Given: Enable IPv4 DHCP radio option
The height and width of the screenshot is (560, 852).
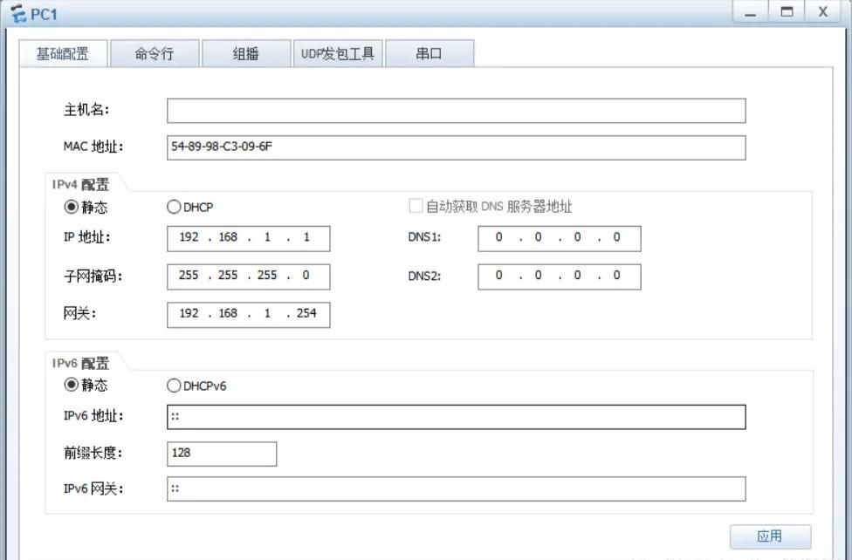Looking at the screenshot, I should pyautogui.click(x=173, y=208).
